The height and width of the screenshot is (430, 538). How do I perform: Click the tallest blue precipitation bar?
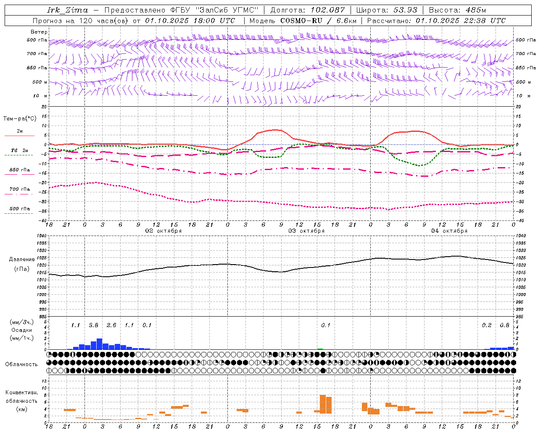tap(100, 344)
